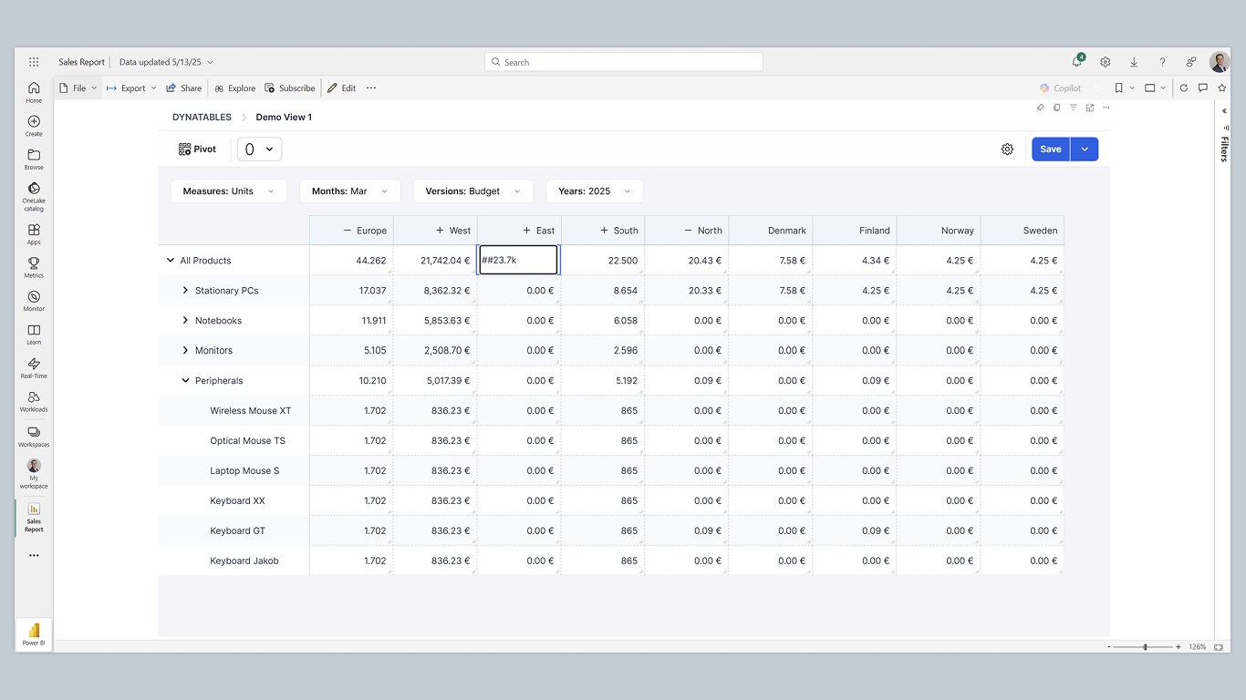Expand the South column group
The image size is (1246, 700).
click(604, 231)
